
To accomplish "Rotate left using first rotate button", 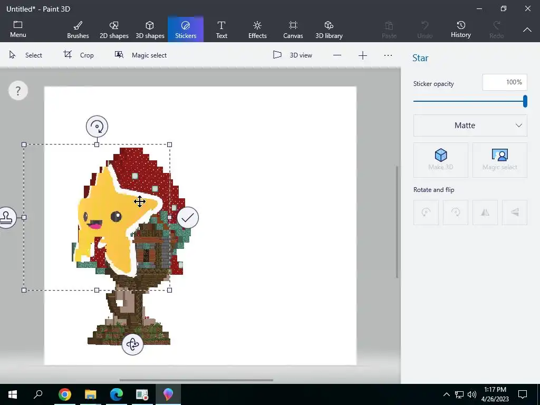I will (x=426, y=213).
